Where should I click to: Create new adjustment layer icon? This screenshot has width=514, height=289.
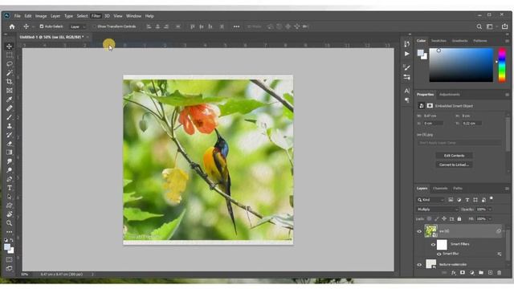pos(471,273)
